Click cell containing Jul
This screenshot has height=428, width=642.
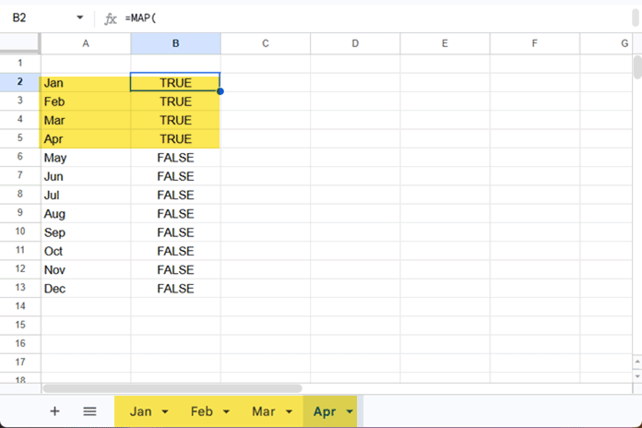(86, 195)
